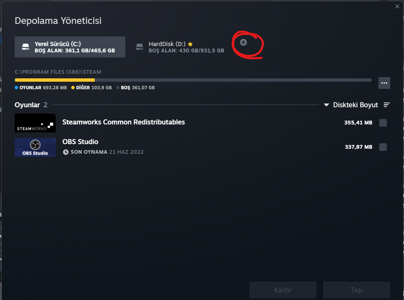This screenshot has height=300, width=404.
Task: Open the Diskteki Boyut sorting menu label
Action: click(x=355, y=105)
